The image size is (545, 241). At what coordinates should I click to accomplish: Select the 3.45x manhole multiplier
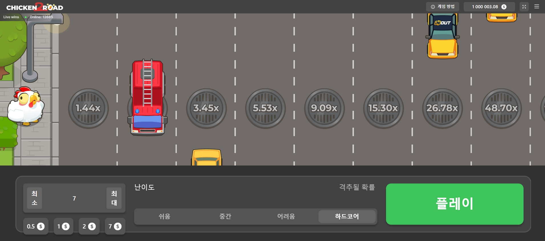coord(206,108)
